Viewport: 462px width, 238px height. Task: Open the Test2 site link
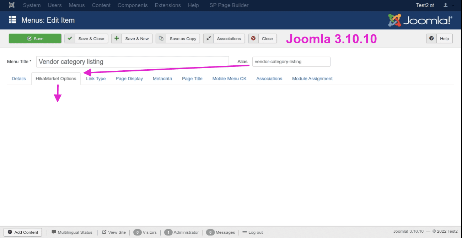tap(425, 5)
